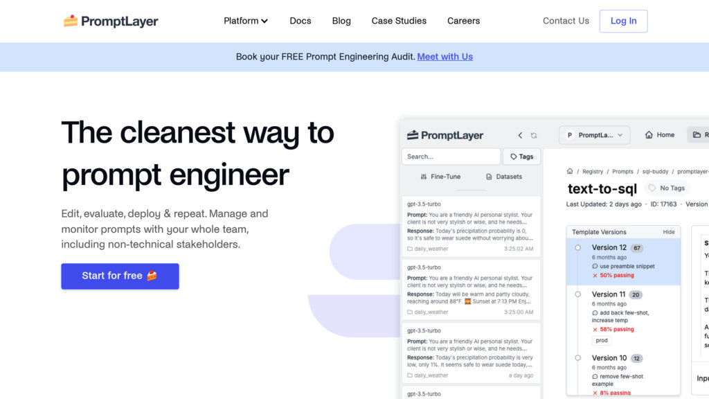Click the 50% passing status text
This screenshot has width=709, height=399.
point(617,276)
